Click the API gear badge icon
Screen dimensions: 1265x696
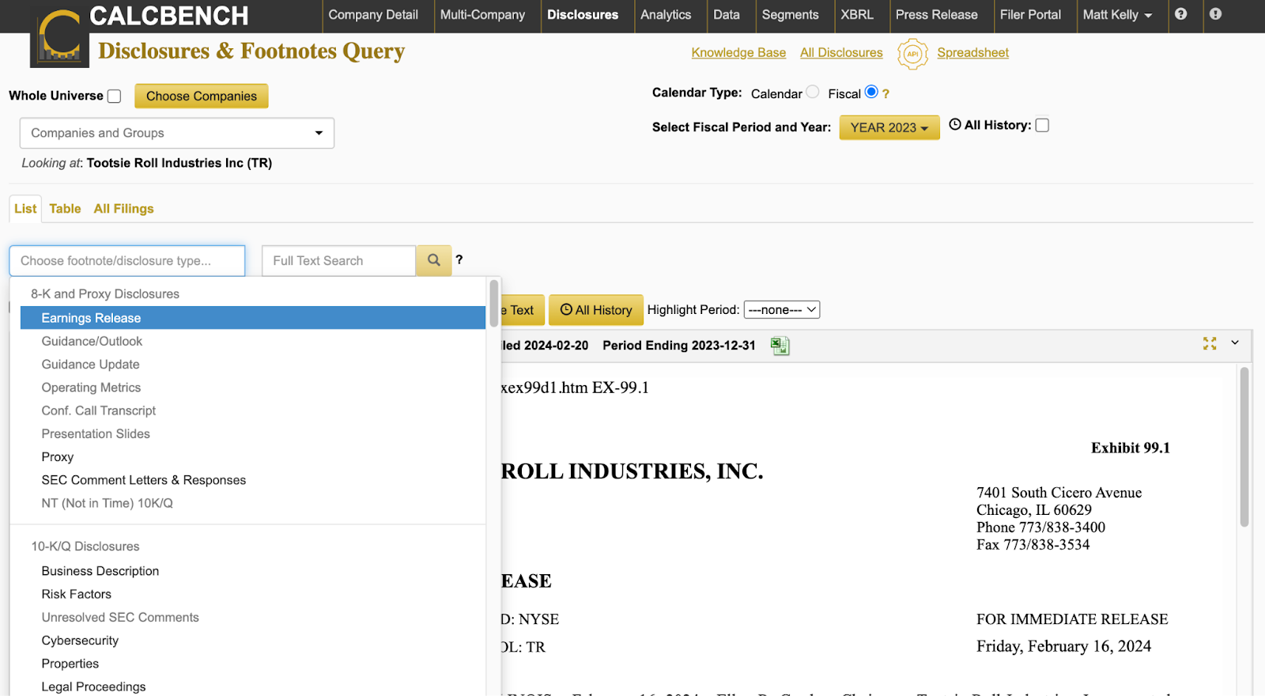point(912,54)
